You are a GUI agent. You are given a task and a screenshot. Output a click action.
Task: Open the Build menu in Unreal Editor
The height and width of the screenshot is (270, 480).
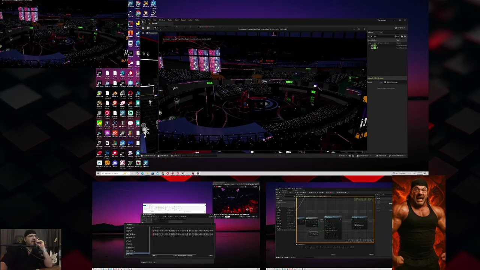tap(176, 20)
